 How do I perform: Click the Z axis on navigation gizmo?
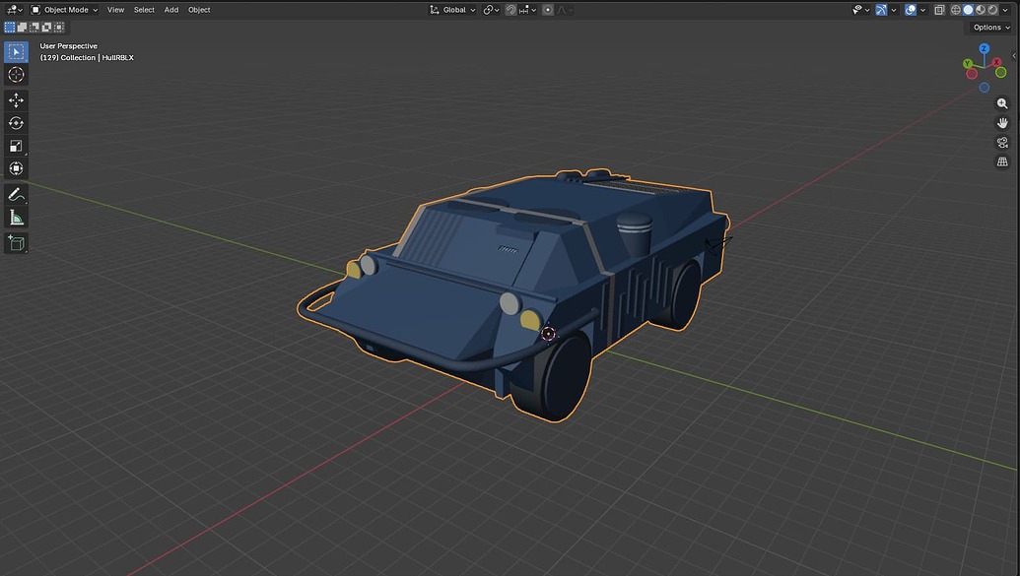pyautogui.click(x=985, y=49)
